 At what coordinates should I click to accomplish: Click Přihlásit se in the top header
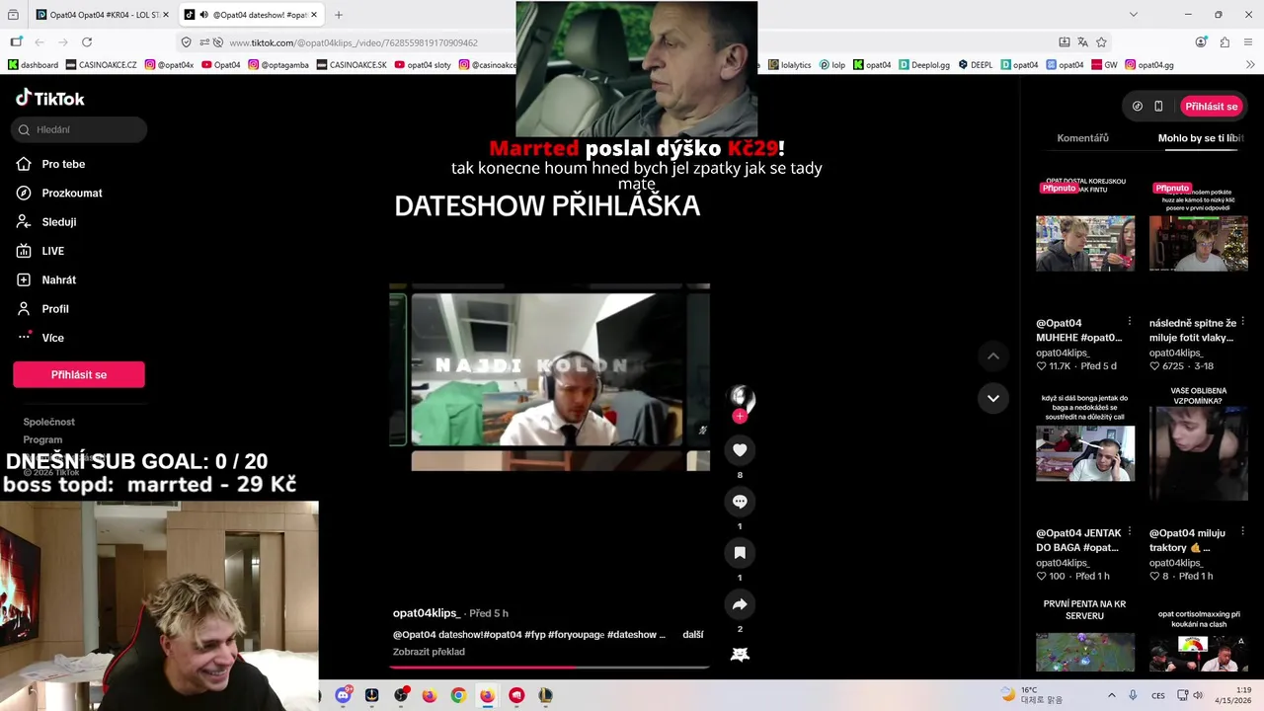tap(1212, 106)
